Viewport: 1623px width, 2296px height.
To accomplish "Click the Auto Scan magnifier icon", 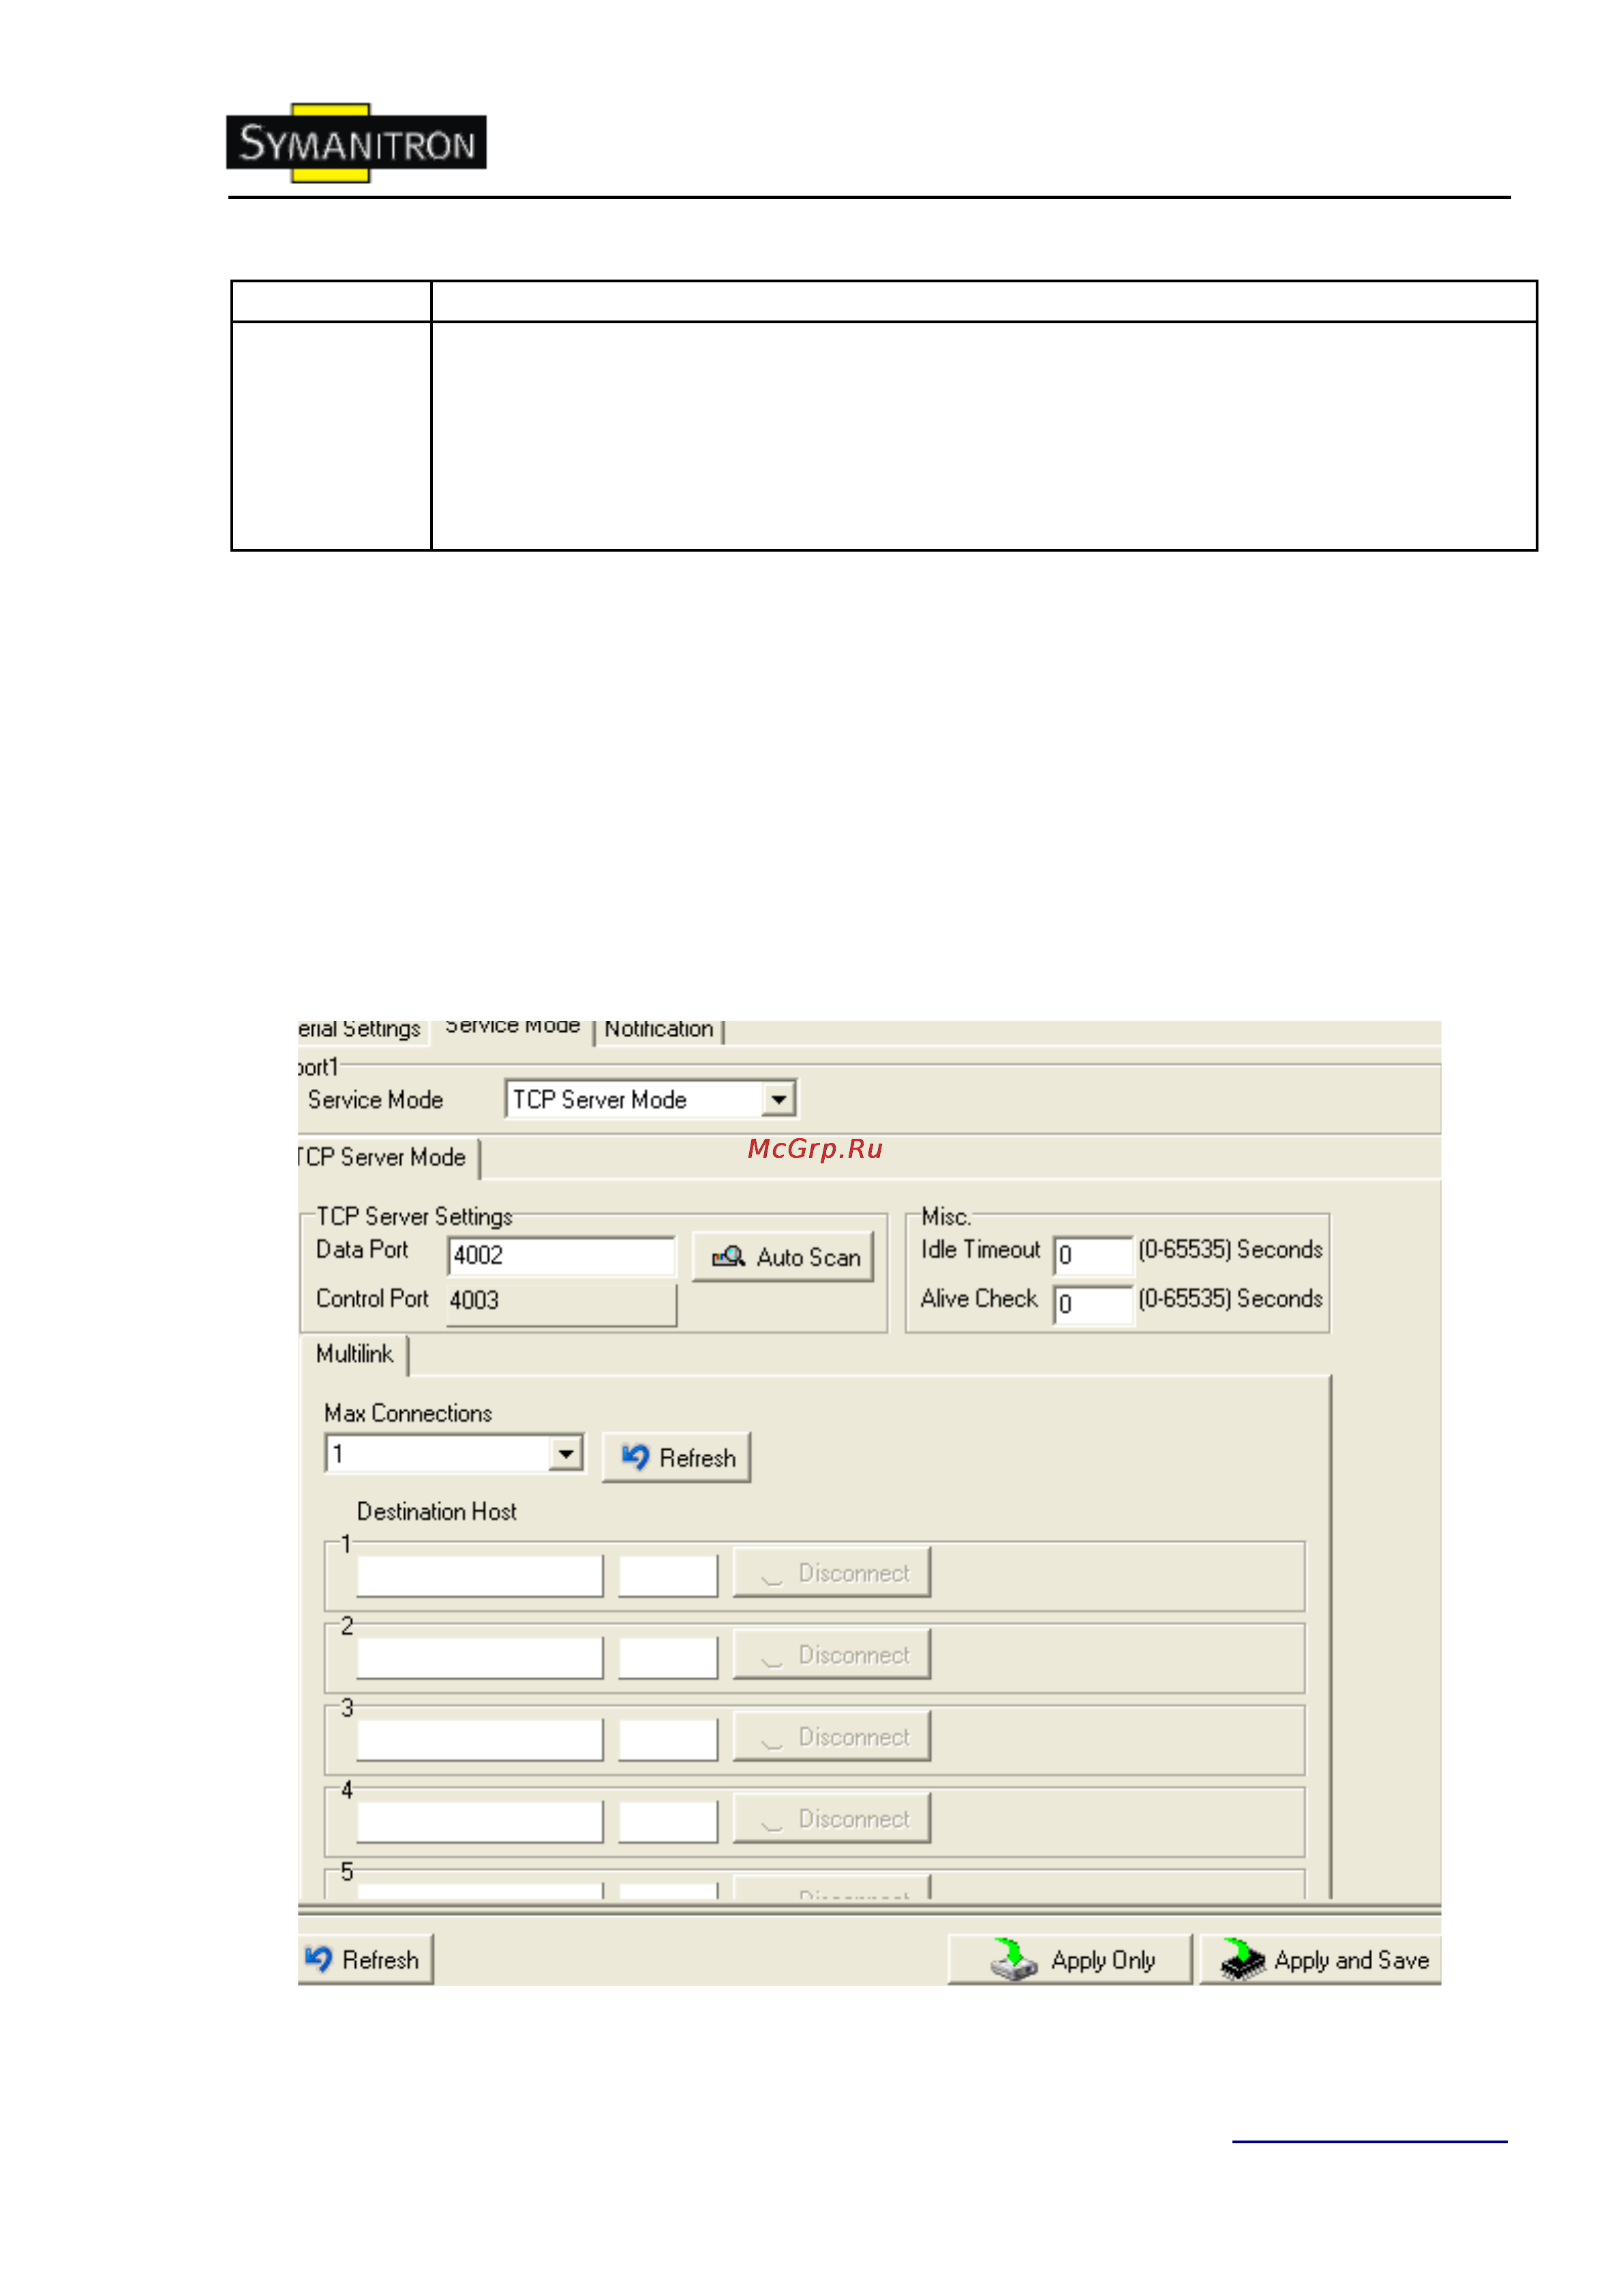I will pos(729,1256).
